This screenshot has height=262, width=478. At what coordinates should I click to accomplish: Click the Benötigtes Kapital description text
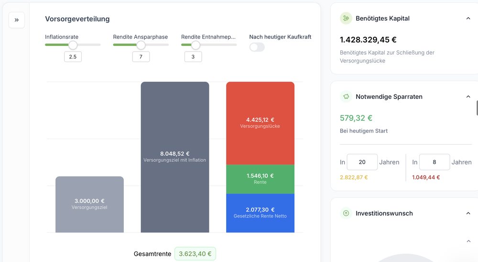pos(387,57)
